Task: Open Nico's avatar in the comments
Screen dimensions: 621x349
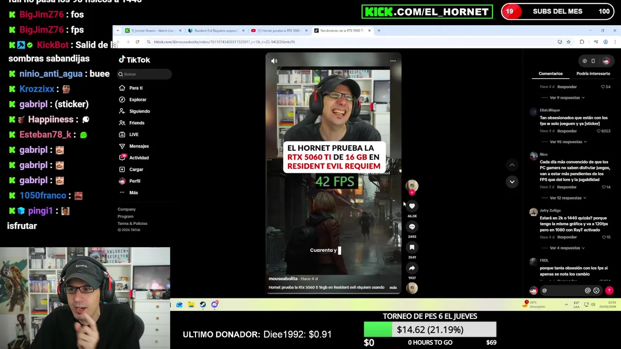Action: click(x=534, y=156)
